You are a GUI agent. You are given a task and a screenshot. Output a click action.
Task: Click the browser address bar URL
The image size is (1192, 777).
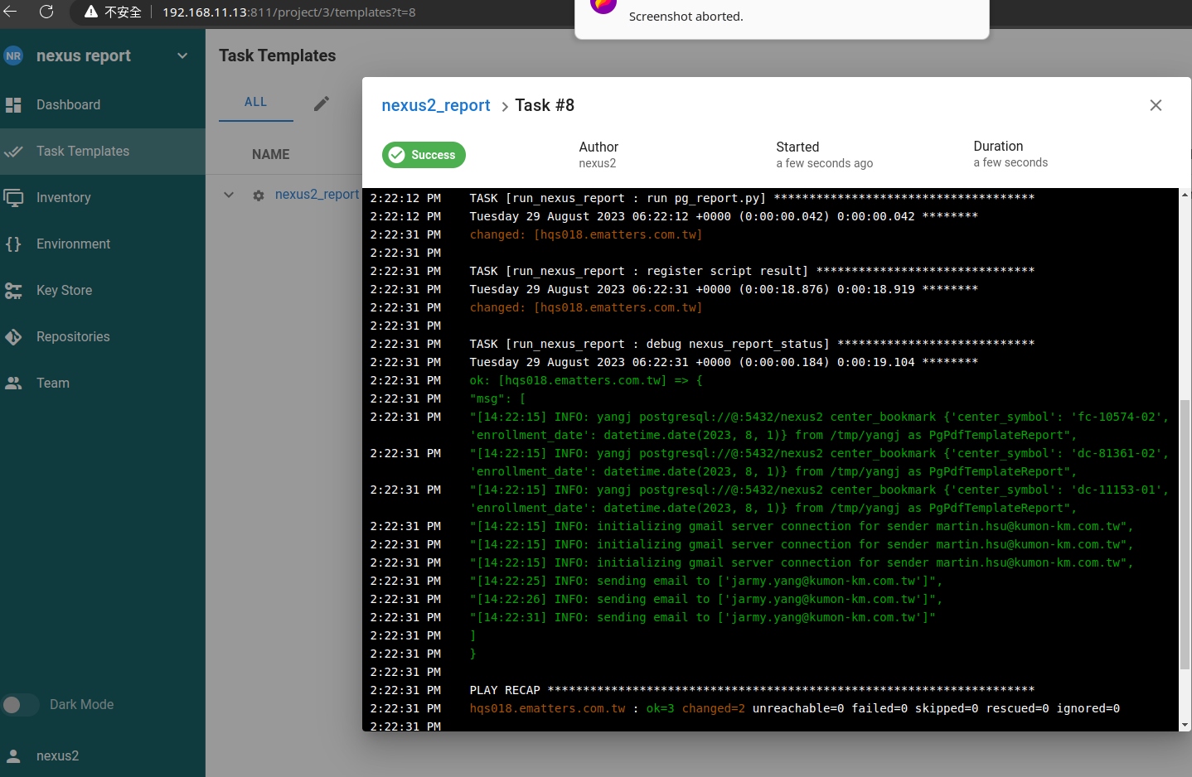[x=288, y=12]
